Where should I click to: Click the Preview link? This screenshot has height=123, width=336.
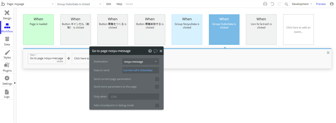tap(321, 4)
